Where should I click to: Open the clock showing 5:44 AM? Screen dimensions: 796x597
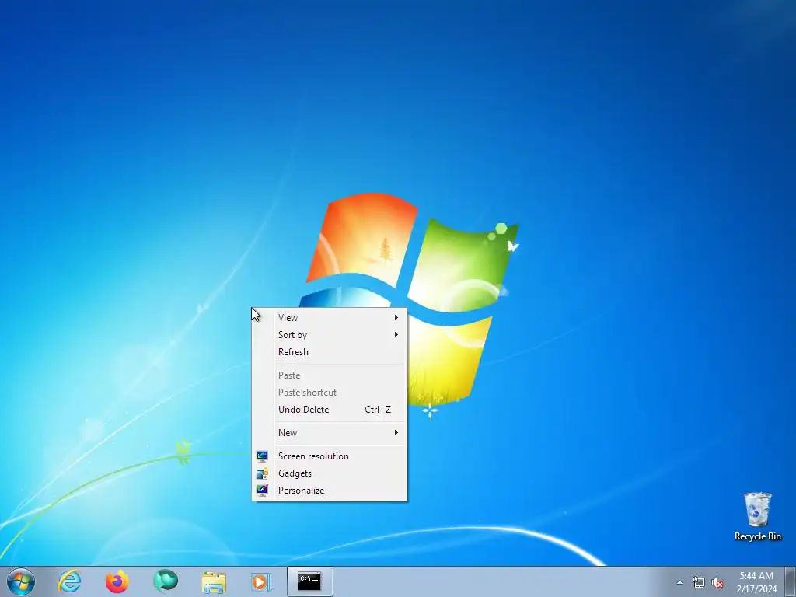[x=756, y=582]
